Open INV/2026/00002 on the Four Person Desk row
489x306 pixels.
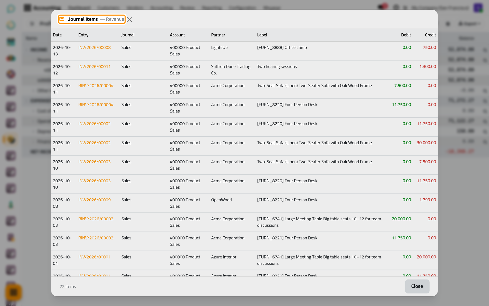point(94,124)
